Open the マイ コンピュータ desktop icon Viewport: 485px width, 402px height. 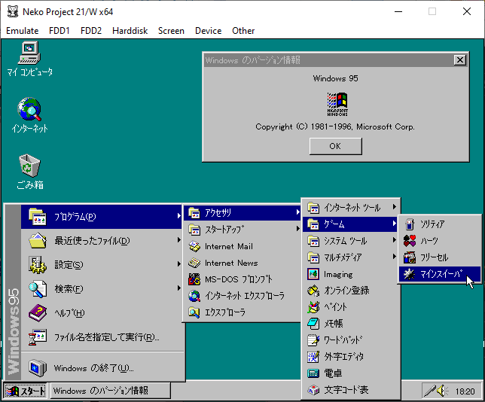coord(29,59)
